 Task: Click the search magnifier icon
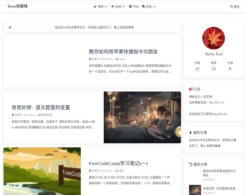[x=231, y=7]
